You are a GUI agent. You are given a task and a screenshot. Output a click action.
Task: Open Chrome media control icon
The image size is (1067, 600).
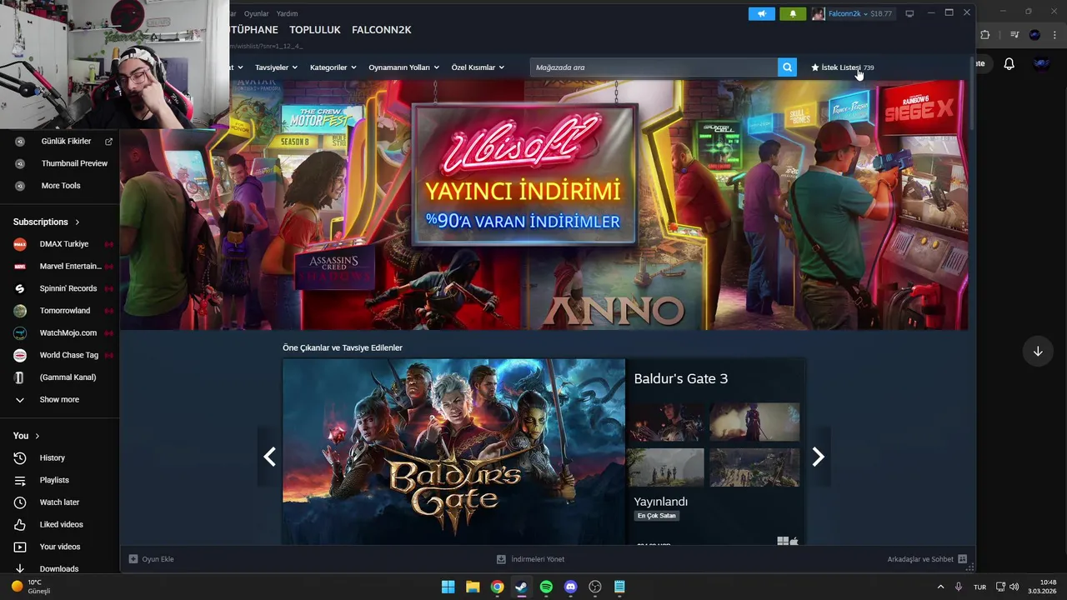tap(1014, 35)
